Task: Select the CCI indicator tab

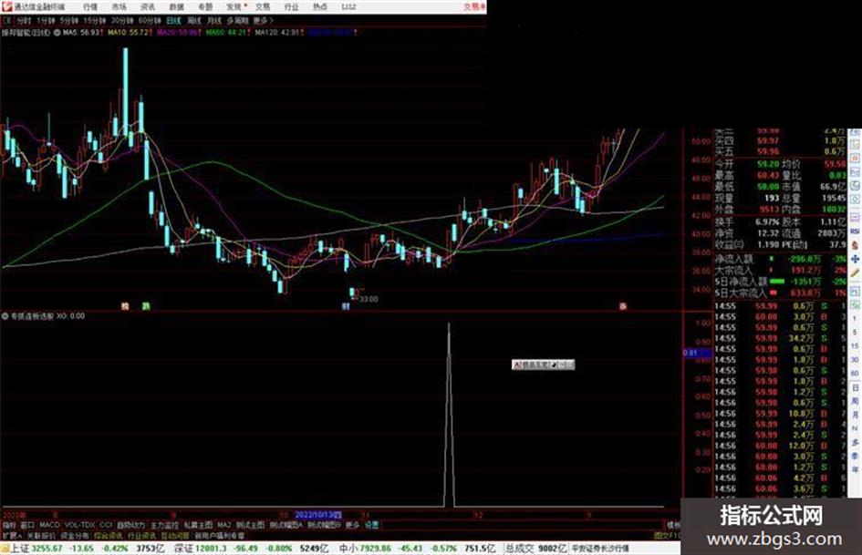Action: [106, 525]
